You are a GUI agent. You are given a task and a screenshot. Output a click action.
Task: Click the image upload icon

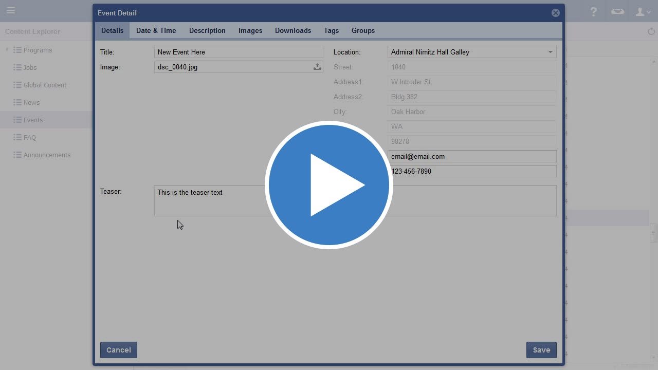point(317,67)
